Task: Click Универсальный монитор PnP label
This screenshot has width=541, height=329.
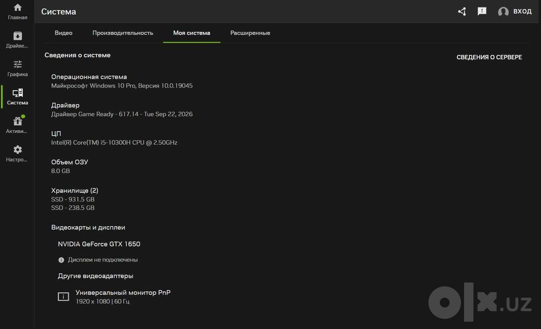Action: pyautogui.click(x=123, y=292)
